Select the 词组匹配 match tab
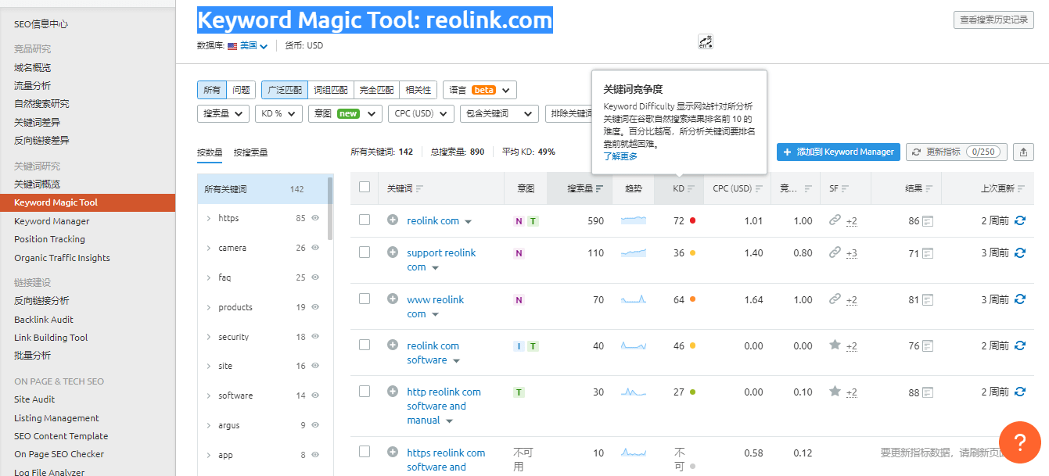The image size is (1049, 476). pyautogui.click(x=330, y=90)
